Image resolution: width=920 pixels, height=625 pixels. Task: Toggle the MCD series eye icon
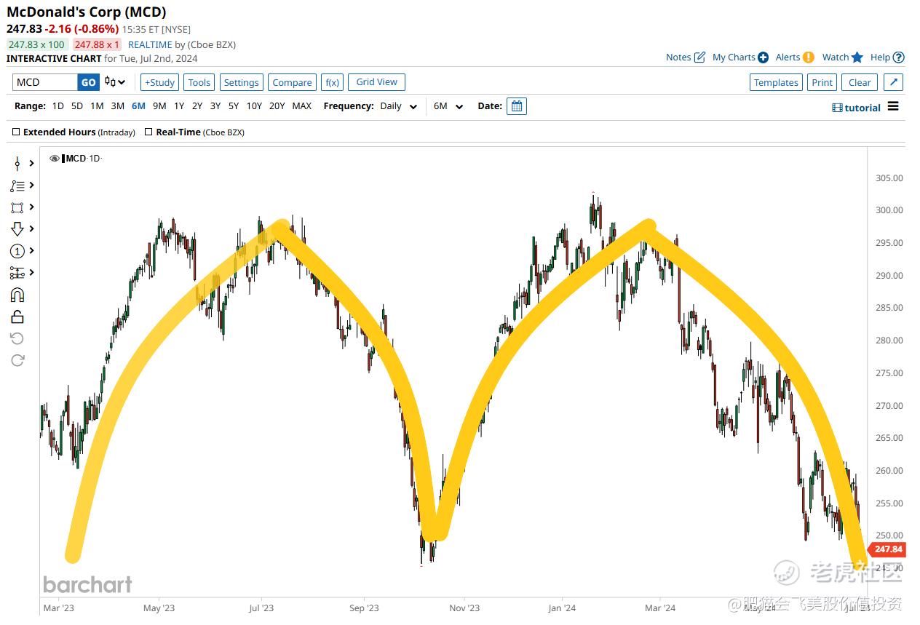pos(55,159)
